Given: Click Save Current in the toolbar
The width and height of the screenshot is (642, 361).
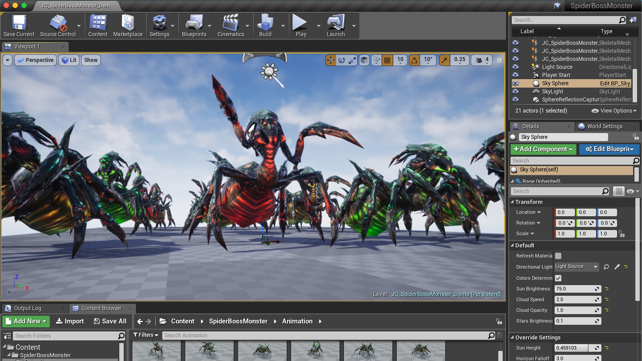Looking at the screenshot, I should click(x=19, y=25).
